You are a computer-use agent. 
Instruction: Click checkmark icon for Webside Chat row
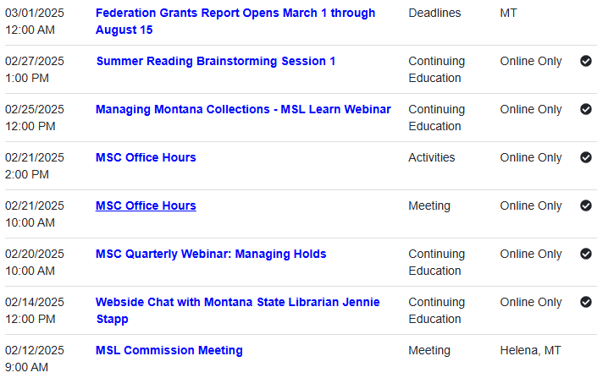(585, 302)
